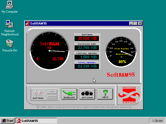Click the SOFTRAM 30,000 KB readout
166x124 pixels.
point(87,38)
